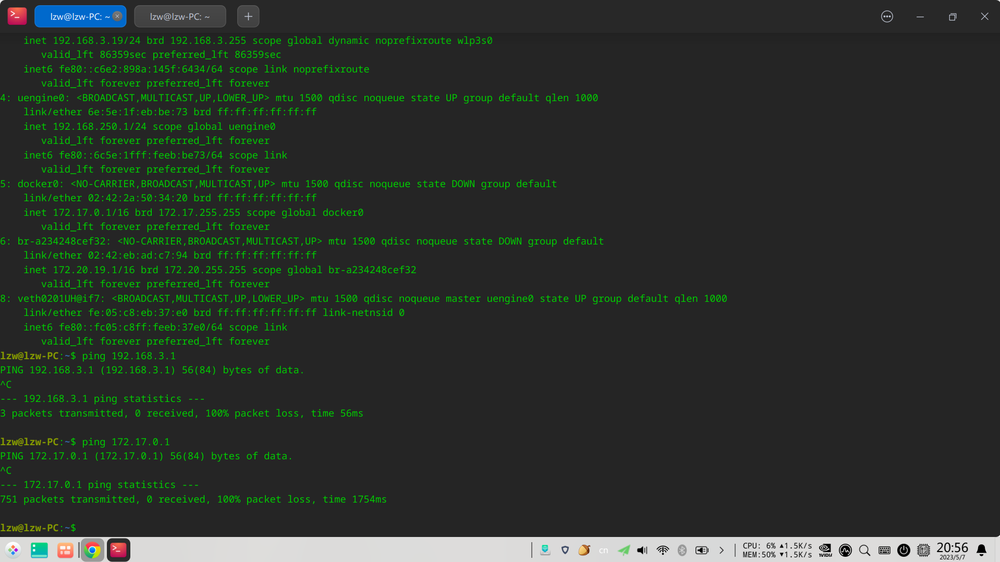This screenshot has height=562, width=1000.
Task: Click the magnifier search icon in taskbar
Action: coord(864,550)
